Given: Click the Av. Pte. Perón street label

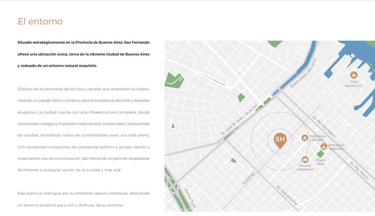Looking at the screenshot, I should tap(359, 171).
